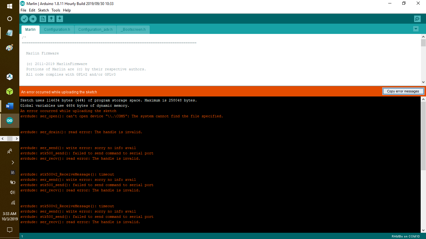Click the Upload arrow button
Image resolution: width=426 pixels, height=239 pixels.
[33, 19]
